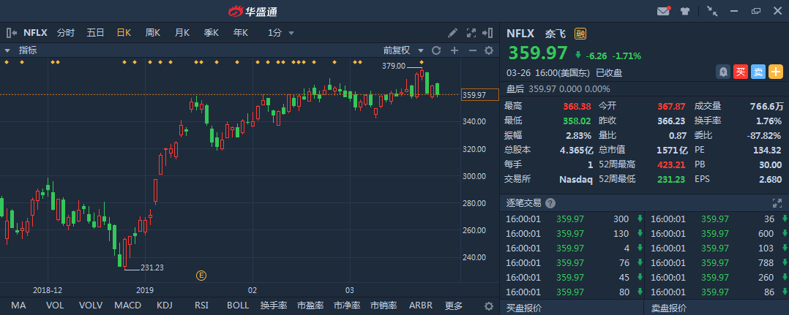Image resolution: width=789 pixels, height=315 pixels.
Task: Click the blue sell button
Action: [758, 72]
